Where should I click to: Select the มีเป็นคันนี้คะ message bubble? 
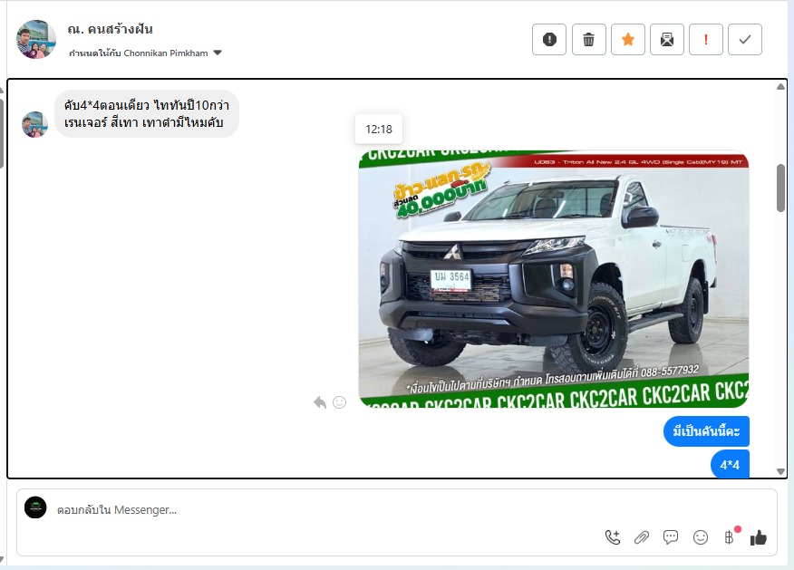pos(706,431)
